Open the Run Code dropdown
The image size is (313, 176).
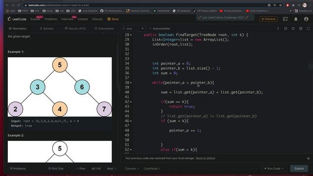[274, 169]
